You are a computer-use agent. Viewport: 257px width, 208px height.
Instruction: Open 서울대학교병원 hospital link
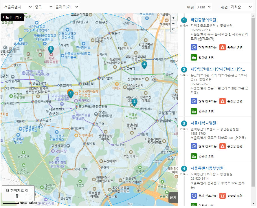point(203,123)
